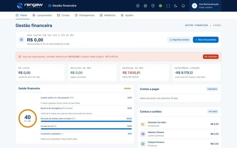Click the Kaique Fonseca savings icon

[143, 144]
